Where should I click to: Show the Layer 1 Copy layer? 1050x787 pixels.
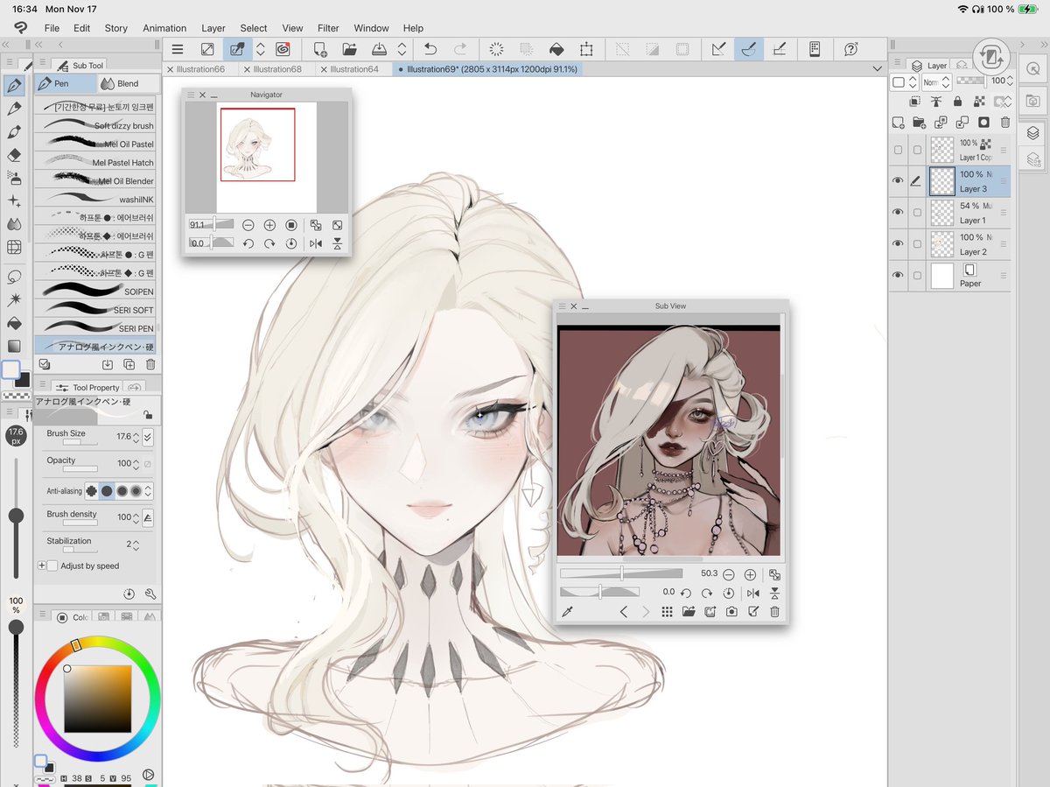[x=897, y=150]
